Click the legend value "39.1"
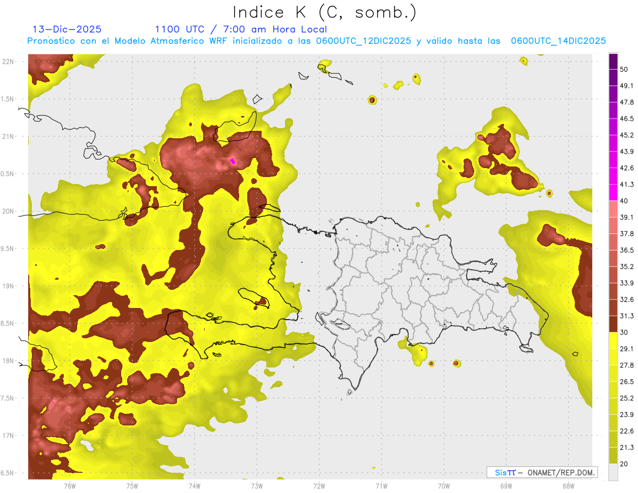This screenshot has width=638, height=493. point(627,218)
